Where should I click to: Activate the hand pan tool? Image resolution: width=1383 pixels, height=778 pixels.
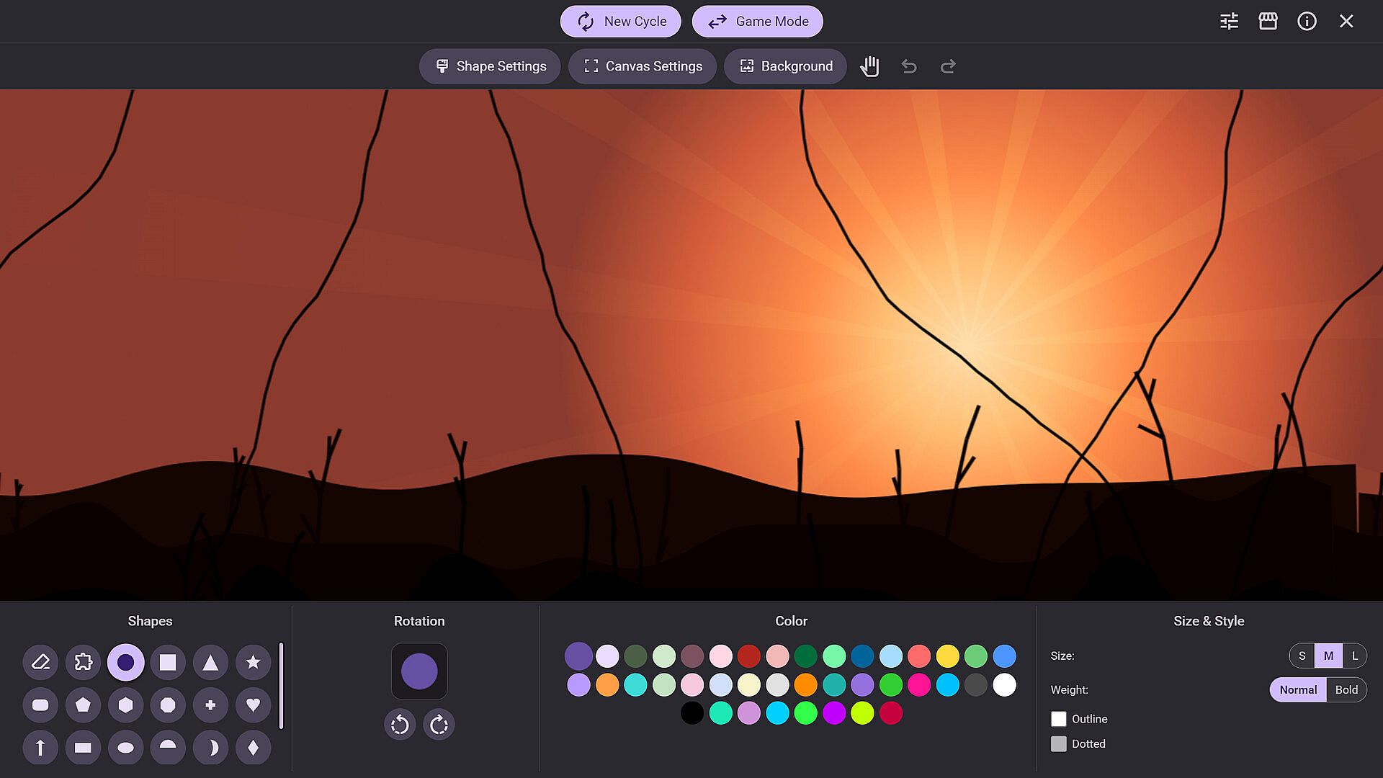coord(869,66)
